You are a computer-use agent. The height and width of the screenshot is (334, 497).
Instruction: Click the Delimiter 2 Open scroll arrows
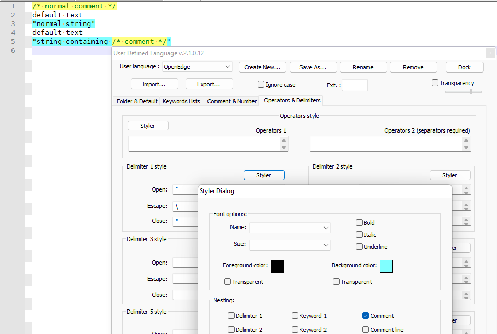click(466, 190)
